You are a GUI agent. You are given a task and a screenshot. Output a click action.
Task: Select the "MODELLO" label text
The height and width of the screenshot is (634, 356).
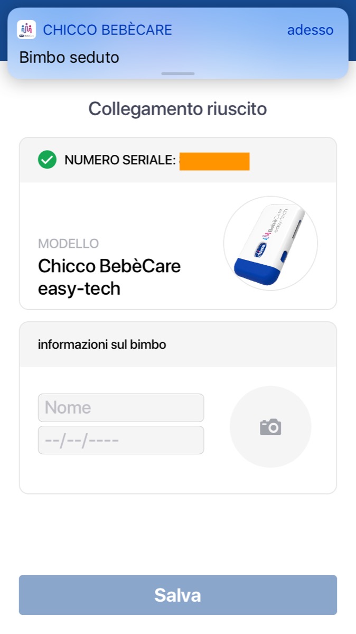pos(68,244)
